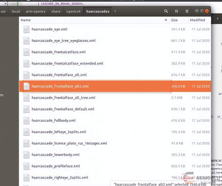222x186 pixels.
Task: Expand path bar with right arrow
Action: pos(115,11)
